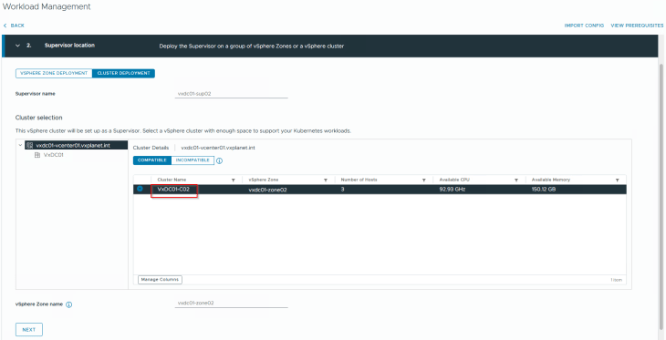Click the Cluster Name column filter icon
The image size is (666, 340).
click(x=234, y=180)
